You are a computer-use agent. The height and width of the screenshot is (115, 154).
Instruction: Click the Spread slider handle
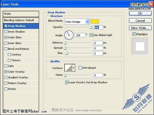pos(65,48)
